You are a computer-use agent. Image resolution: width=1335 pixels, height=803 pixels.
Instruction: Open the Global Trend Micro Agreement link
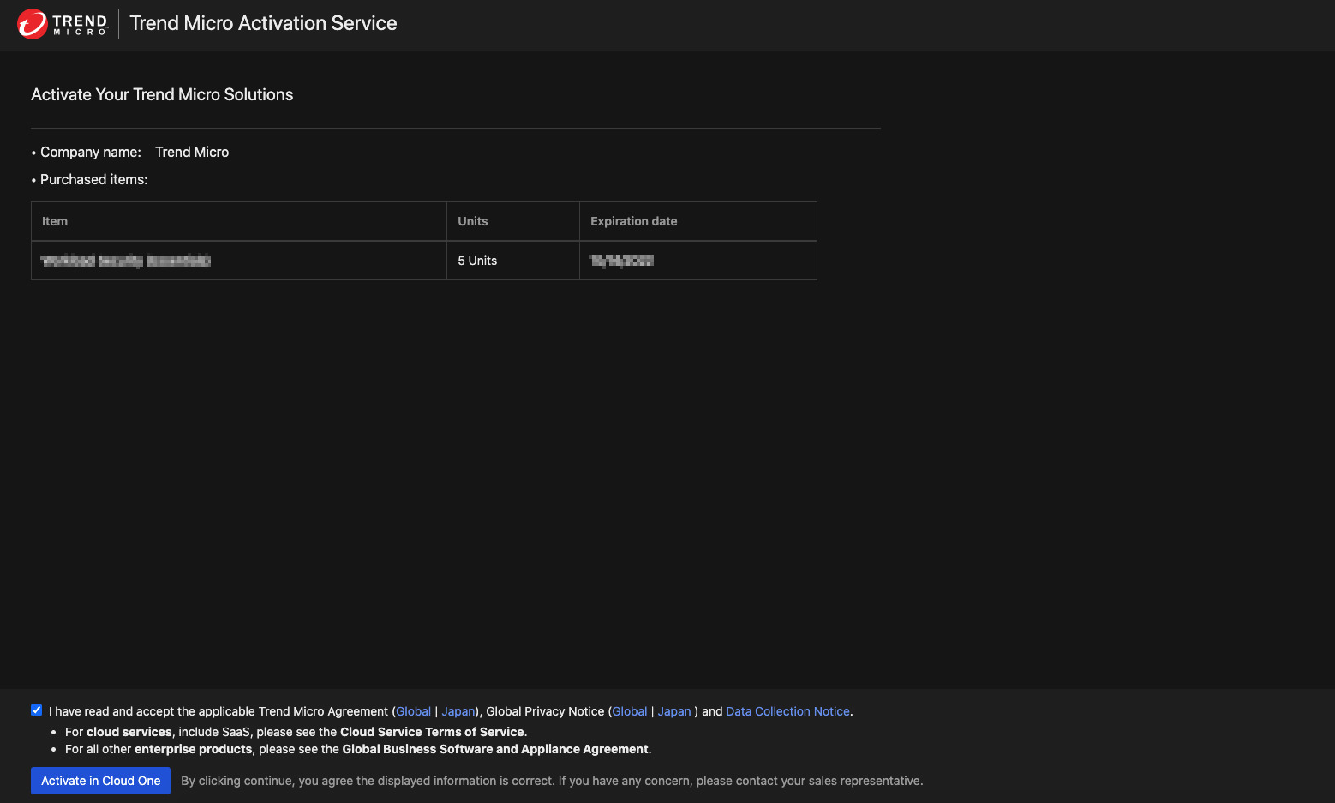click(x=413, y=711)
